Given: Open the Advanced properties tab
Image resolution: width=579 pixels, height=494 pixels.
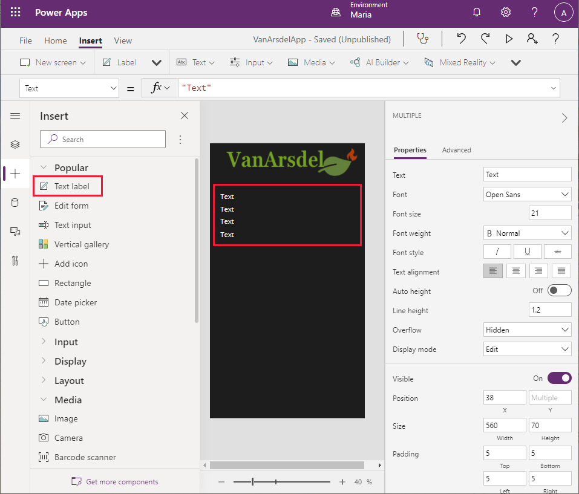Looking at the screenshot, I should pos(457,150).
